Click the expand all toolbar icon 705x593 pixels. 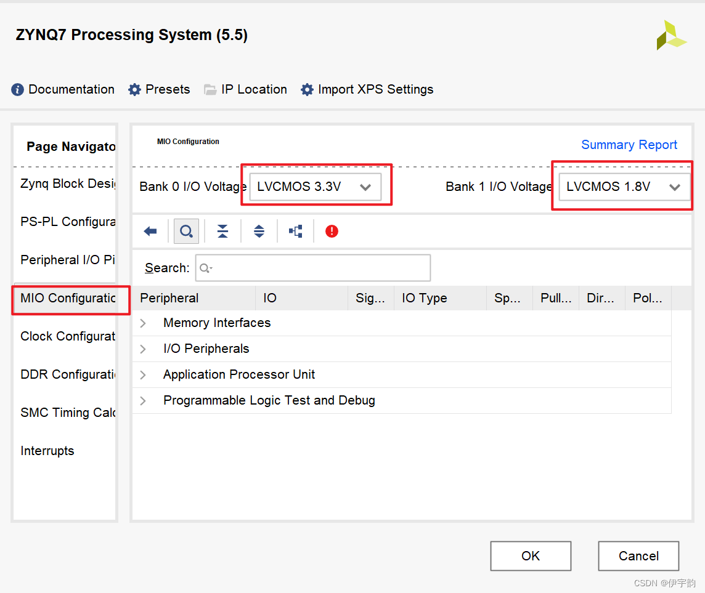[259, 232]
